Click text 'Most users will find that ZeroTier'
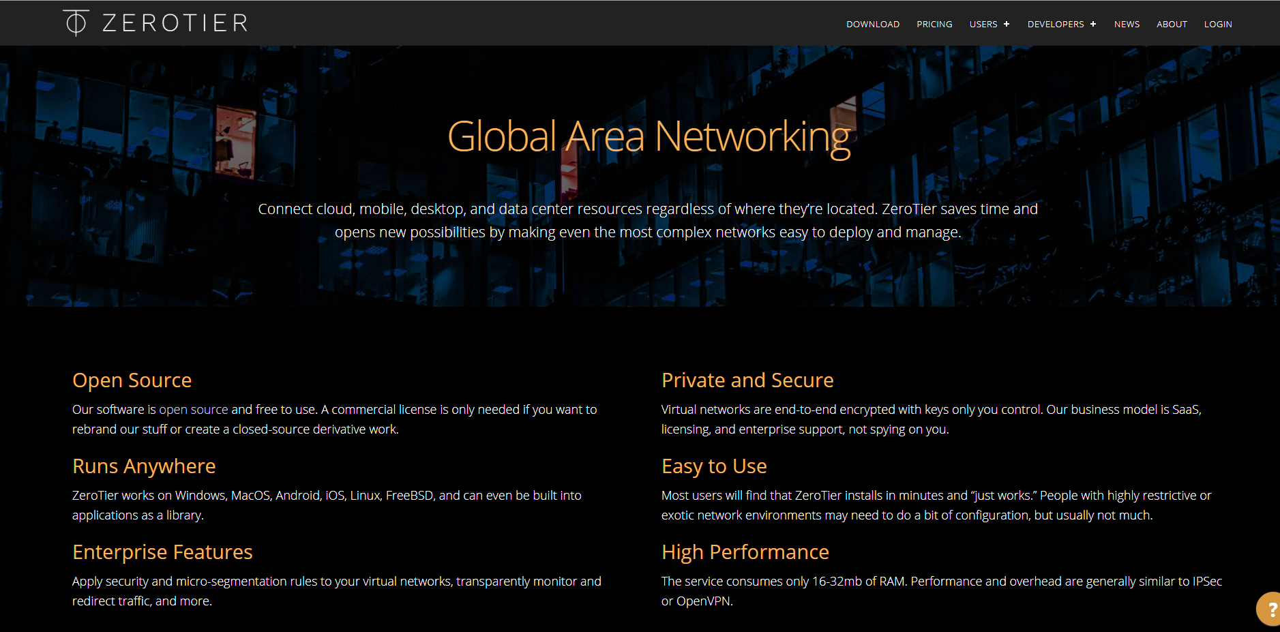Screen dimensions: 1280x632 [936, 505]
